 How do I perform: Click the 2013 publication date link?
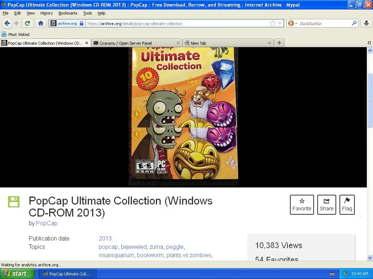(x=105, y=238)
